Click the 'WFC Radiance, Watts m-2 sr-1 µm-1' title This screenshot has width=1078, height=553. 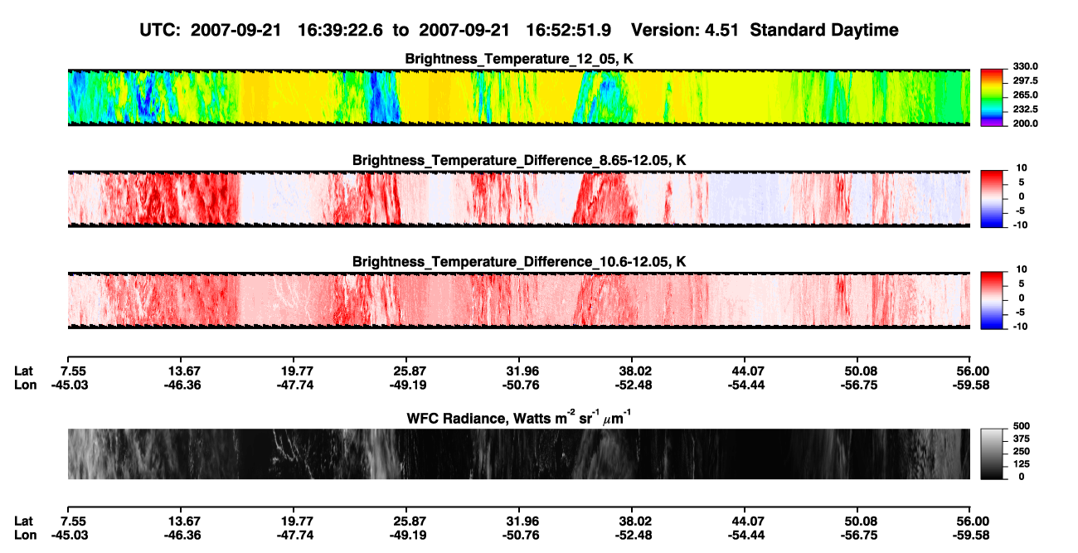point(519,417)
